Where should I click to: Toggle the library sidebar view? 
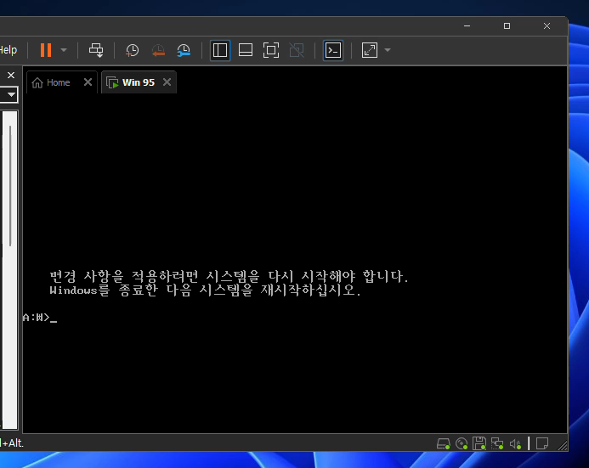coord(220,50)
